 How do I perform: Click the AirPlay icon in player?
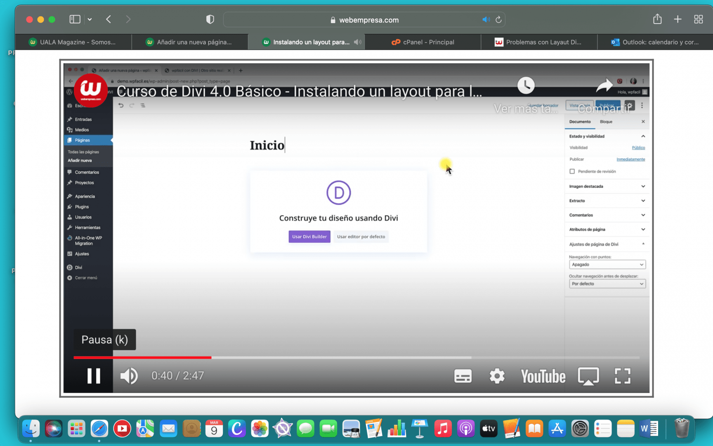pos(588,376)
